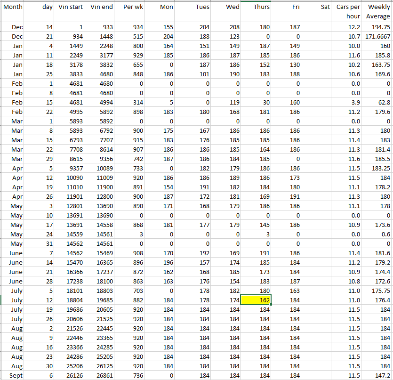Click the Per wk value 515
Viewport: 393px width, 380px height.
click(x=129, y=36)
